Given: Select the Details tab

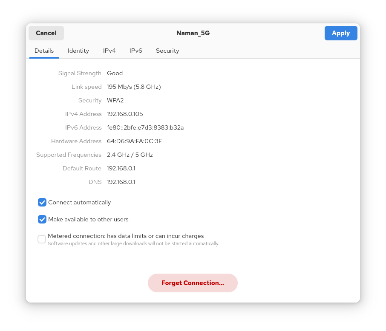Looking at the screenshot, I should (44, 51).
